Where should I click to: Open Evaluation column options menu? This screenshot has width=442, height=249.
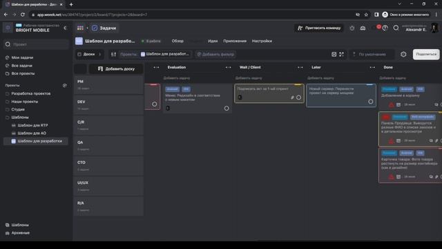coord(229,68)
